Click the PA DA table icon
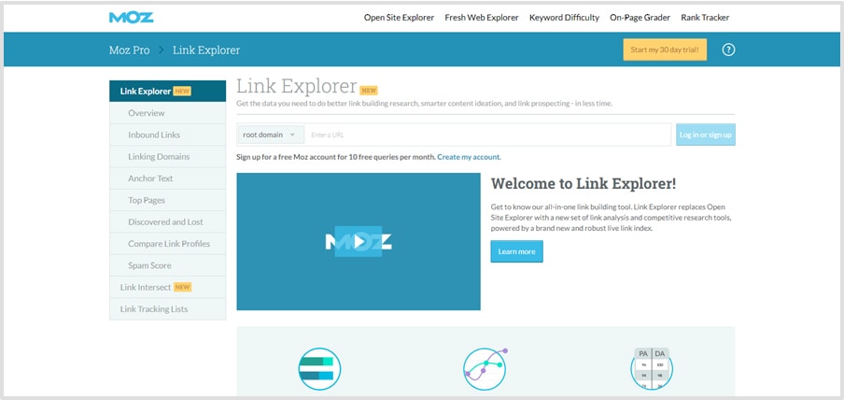 click(x=652, y=369)
